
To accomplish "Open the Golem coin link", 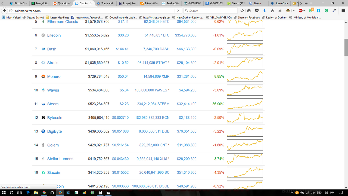I will [x=53, y=145].
